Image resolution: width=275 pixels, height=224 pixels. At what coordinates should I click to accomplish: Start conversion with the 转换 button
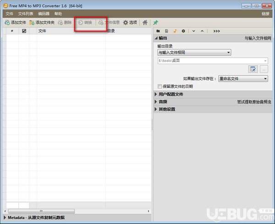click(85, 22)
